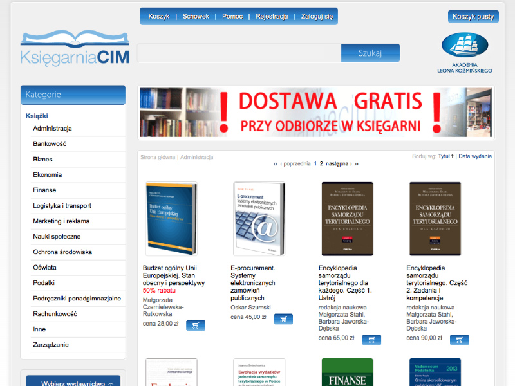Choose the Nauki społeczne category

[57, 236]
